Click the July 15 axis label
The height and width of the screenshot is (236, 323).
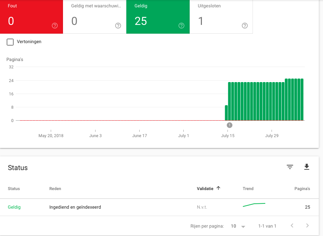pyautogui.click(x=227, y=136)
